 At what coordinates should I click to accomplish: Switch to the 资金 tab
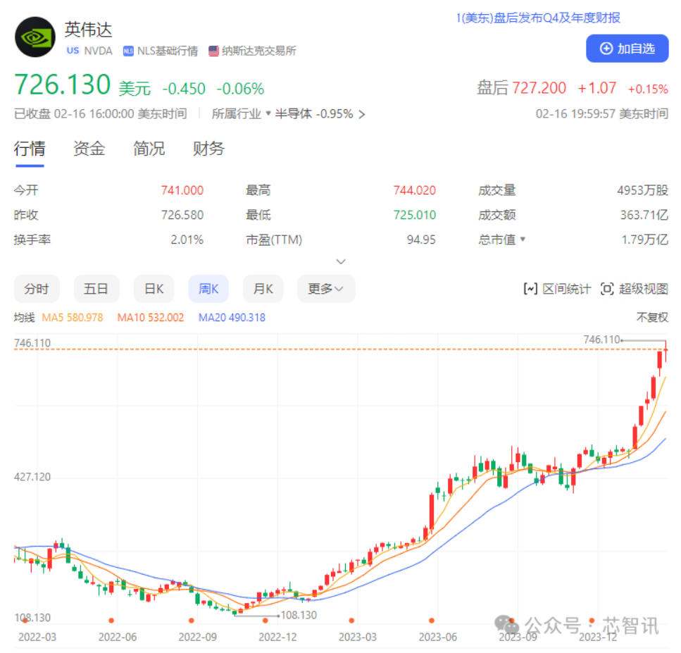tap(89, 149)
